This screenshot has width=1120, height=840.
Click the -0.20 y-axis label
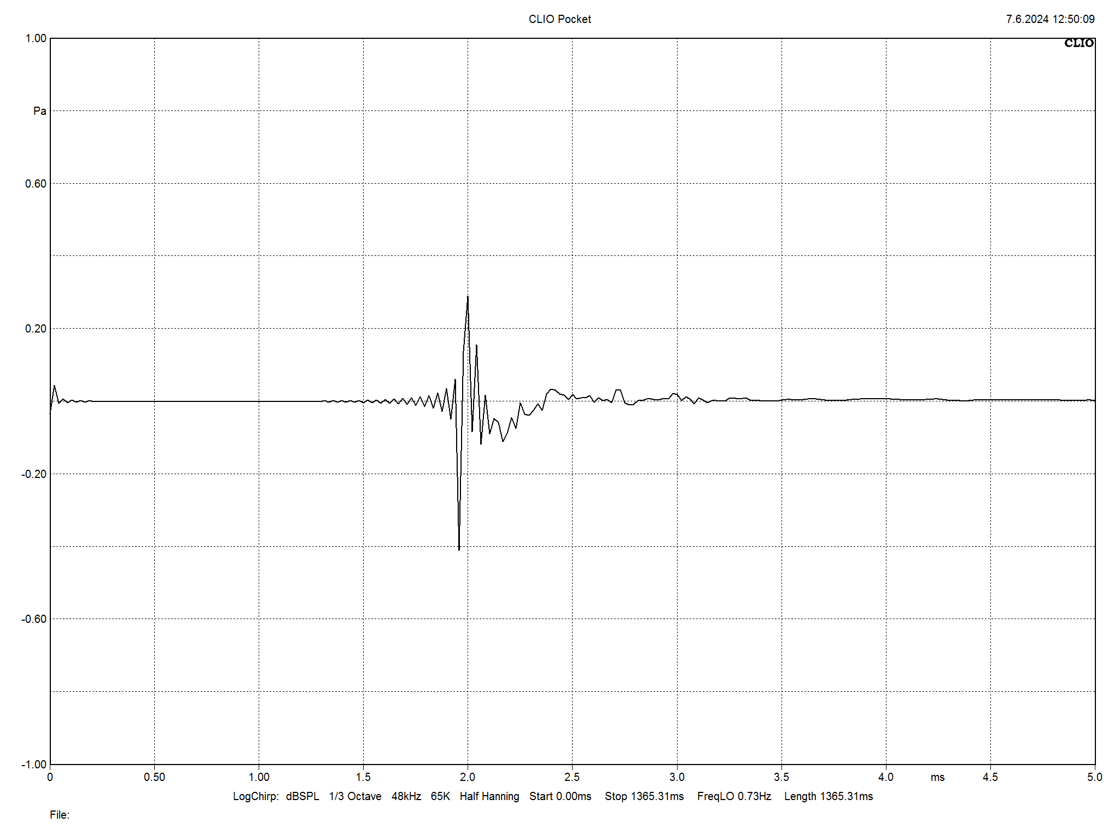click(x=34, y=474)
